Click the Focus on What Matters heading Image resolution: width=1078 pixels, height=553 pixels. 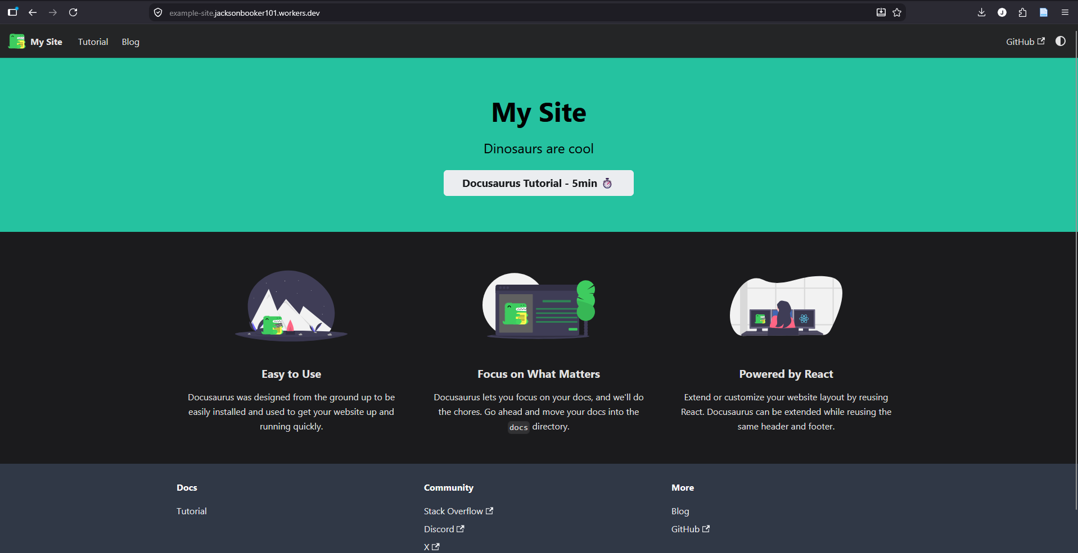click(x=539, y=374)
